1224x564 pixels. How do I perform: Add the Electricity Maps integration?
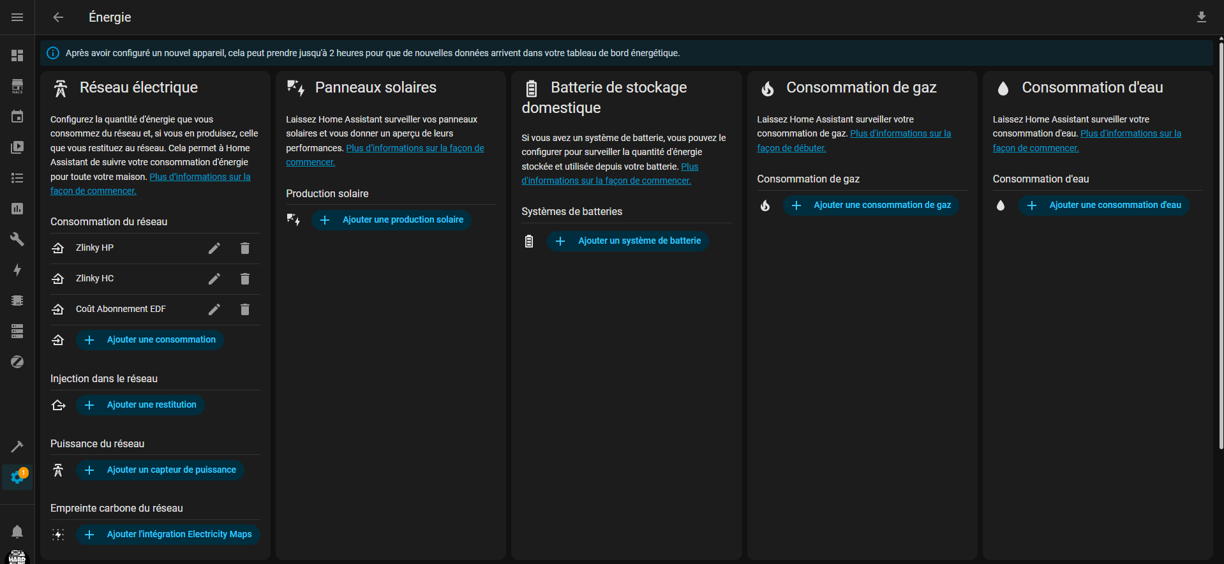point(168,535)
